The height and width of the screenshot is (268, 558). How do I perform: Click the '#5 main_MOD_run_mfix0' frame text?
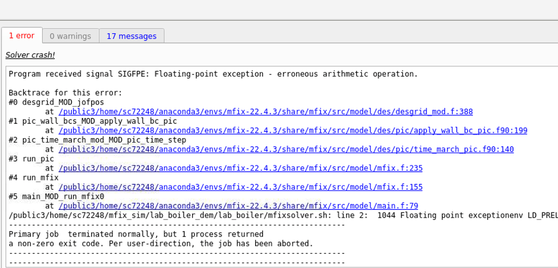tap(56, 197)
